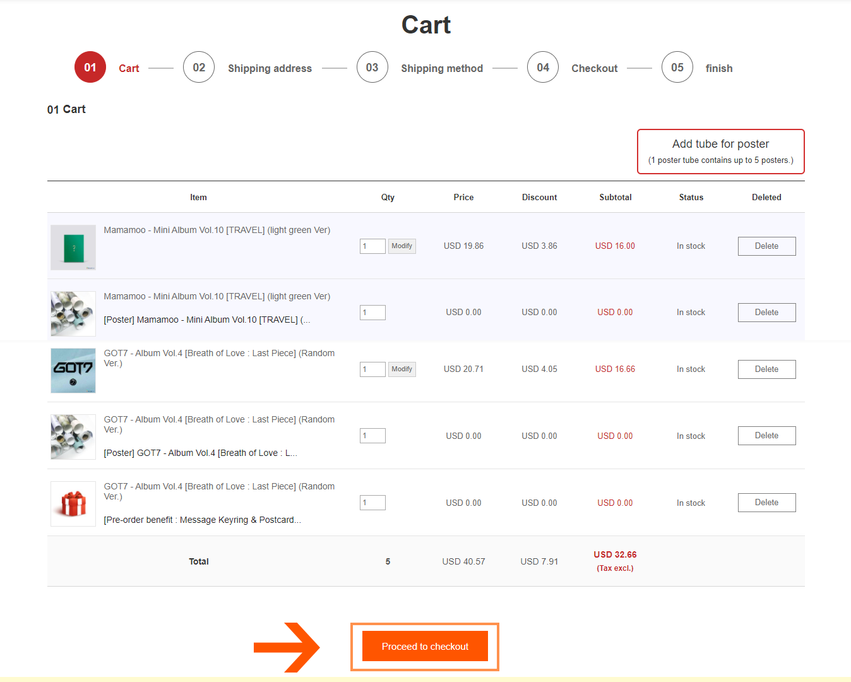
Task: Click the Qty column header
Action: tap(388, 197)
